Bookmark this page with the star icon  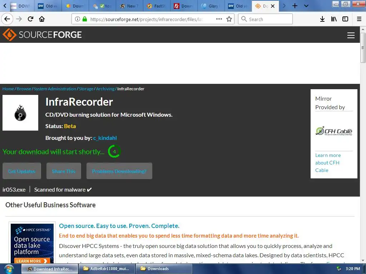click(229, 19)
